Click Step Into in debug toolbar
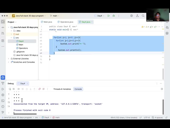The image size is (170, 128). point(31,89)
